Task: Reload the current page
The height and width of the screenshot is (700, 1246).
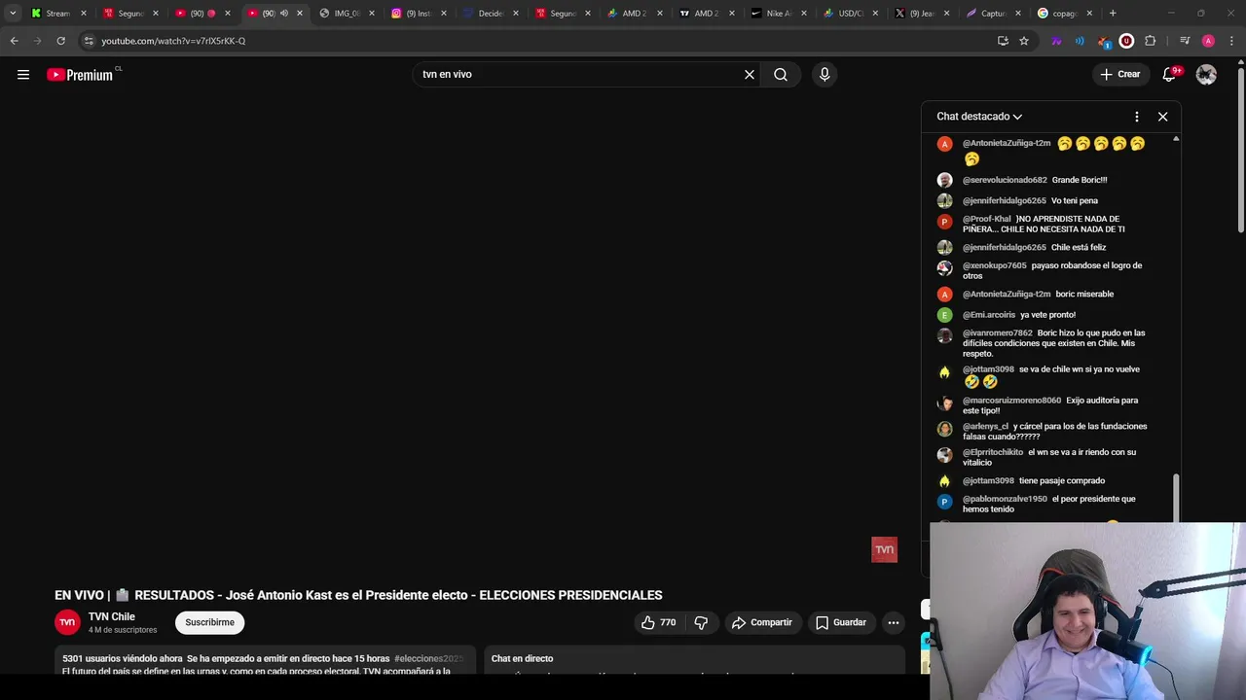Action: (x=60, y=41)
